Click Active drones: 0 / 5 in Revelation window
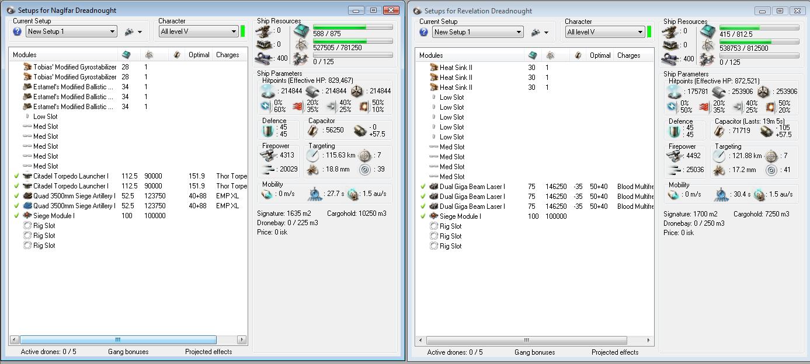The width and height of the screenshot is (810, 364). [x=455, y=352]
